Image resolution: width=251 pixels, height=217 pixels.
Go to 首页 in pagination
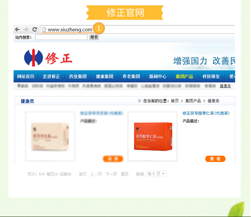pyautogui.click(x=83, y=174)
